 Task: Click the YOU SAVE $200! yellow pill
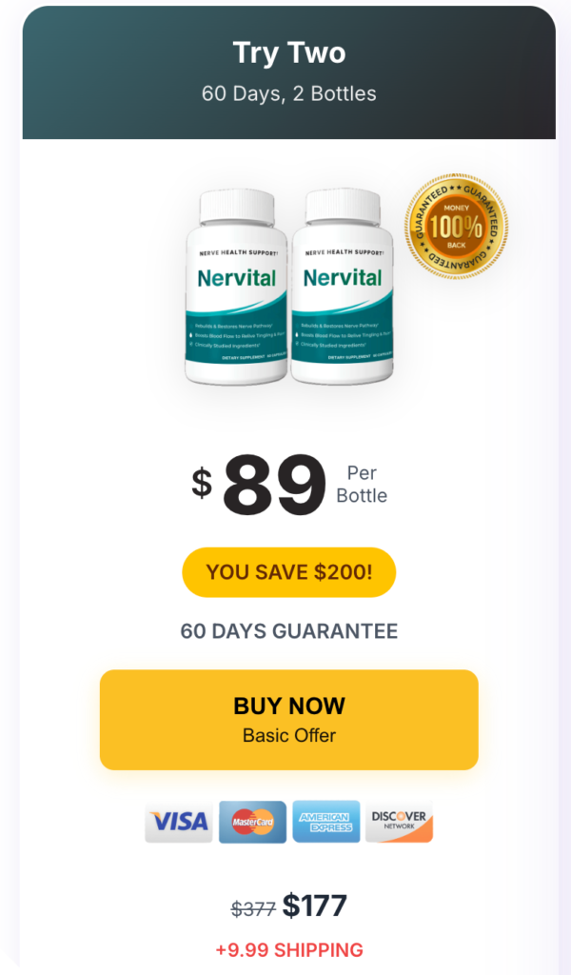coord(289,572)
